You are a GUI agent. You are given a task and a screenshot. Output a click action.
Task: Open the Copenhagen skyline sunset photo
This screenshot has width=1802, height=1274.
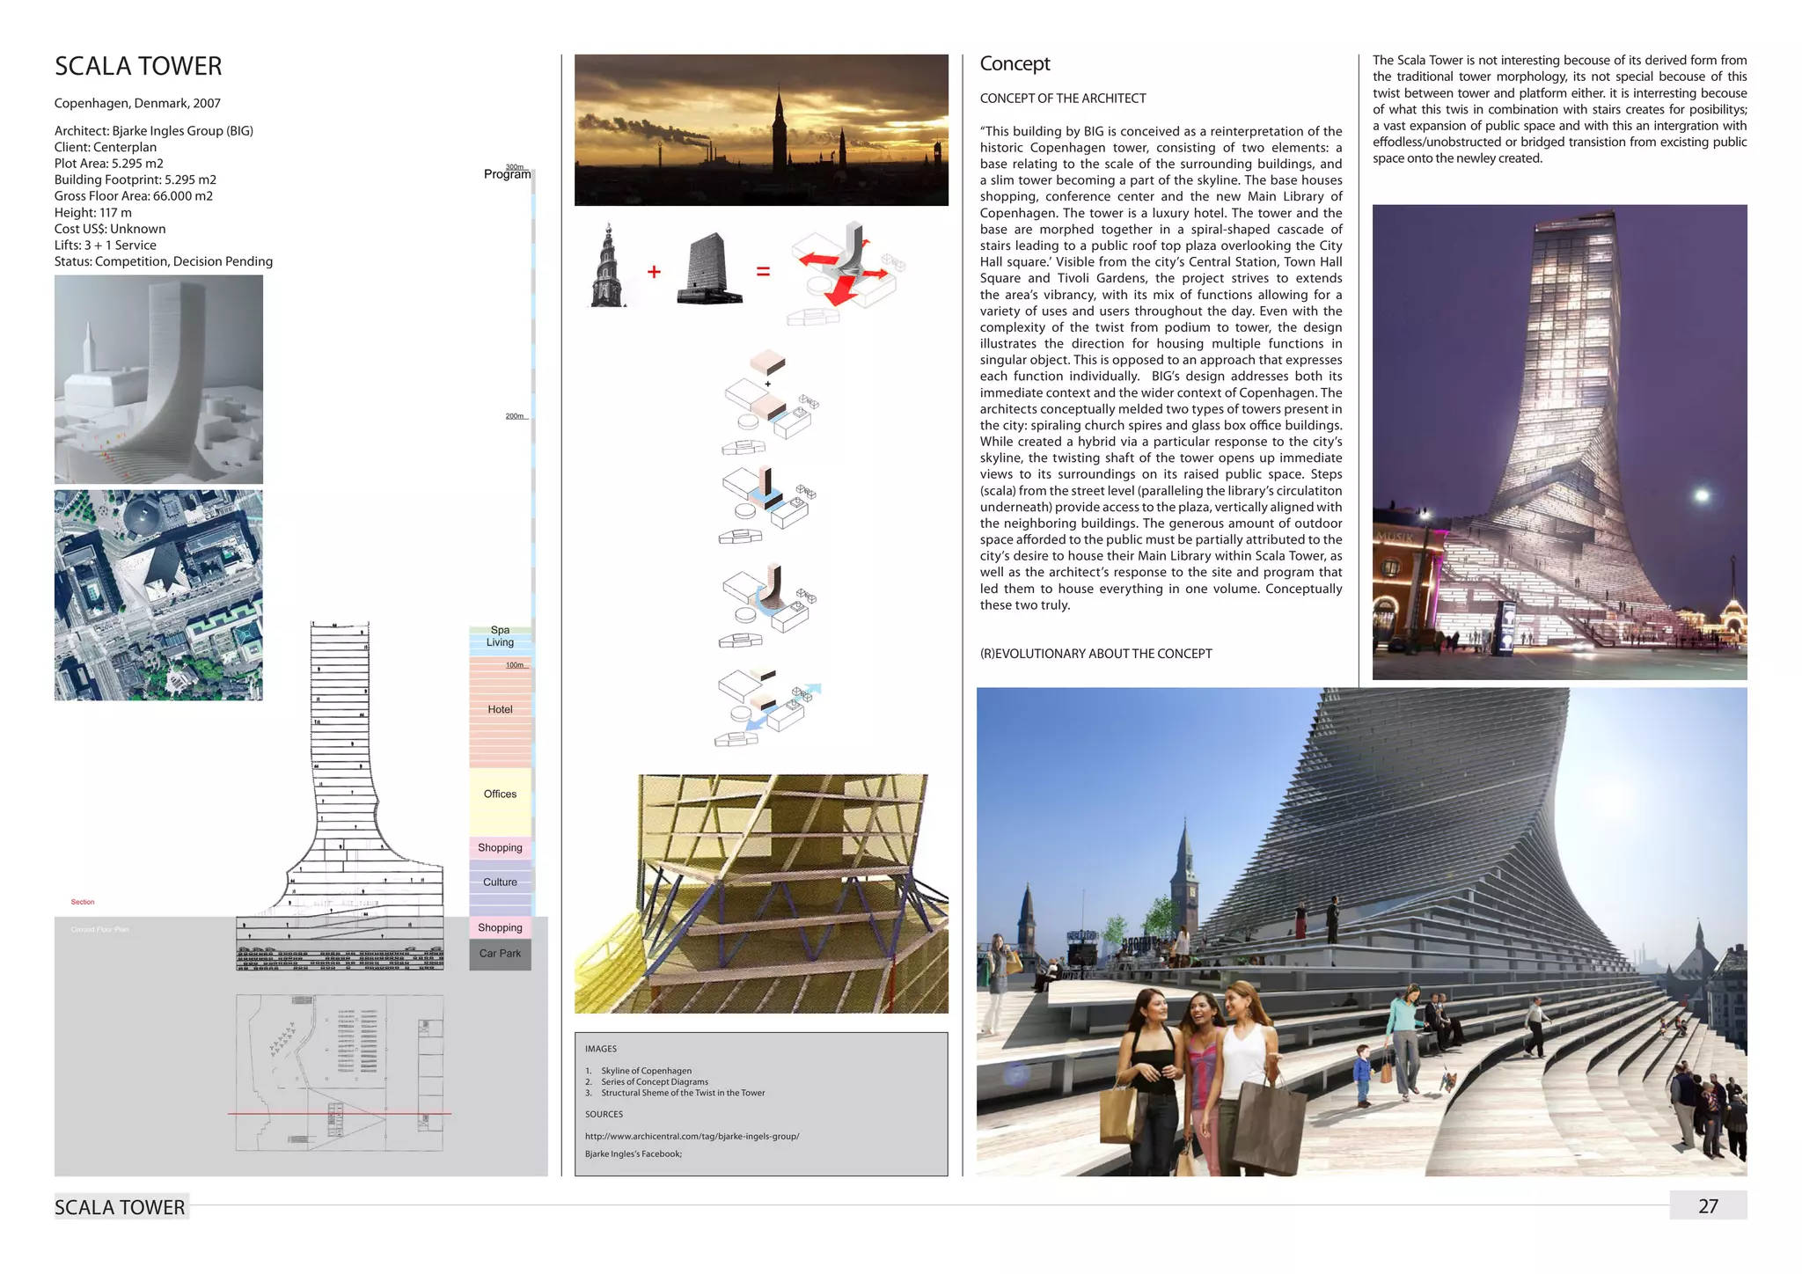tap(761, 130)
